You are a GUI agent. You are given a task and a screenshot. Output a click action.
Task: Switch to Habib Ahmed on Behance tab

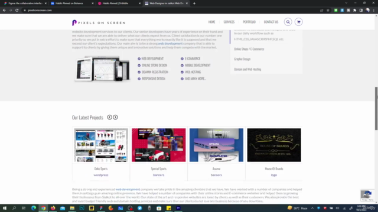coord(70,4)
